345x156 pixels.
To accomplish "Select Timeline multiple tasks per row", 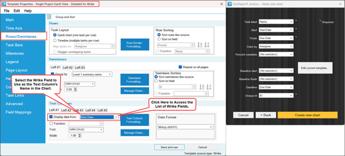I will [55, 41].
